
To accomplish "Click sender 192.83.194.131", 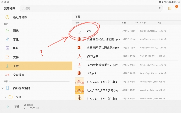I will pos(148,56).
